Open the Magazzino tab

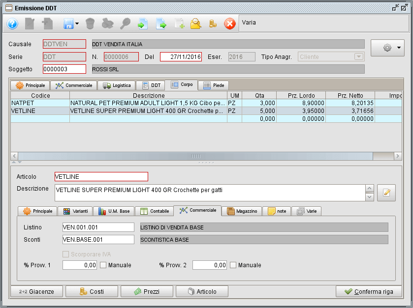point(242,211)
